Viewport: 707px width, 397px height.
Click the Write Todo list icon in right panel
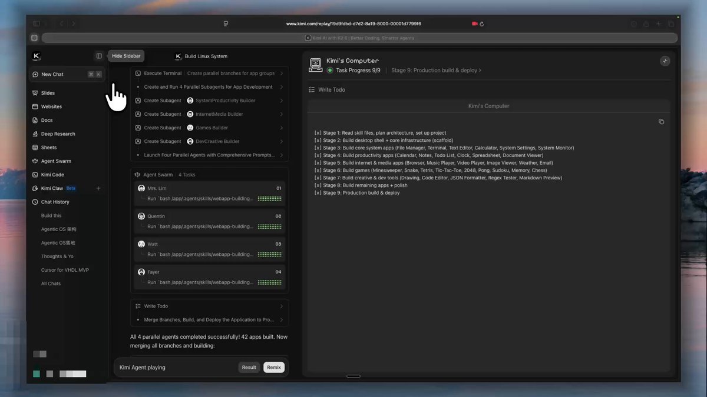click(312, 89)
